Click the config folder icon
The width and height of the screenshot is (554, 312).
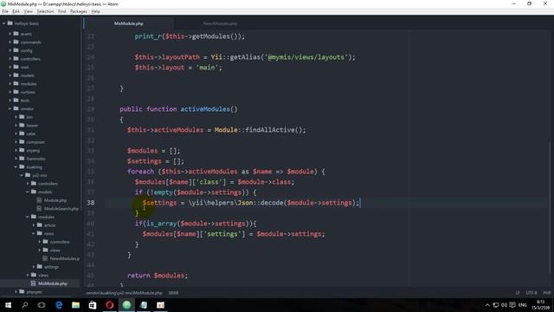point(16,50)
